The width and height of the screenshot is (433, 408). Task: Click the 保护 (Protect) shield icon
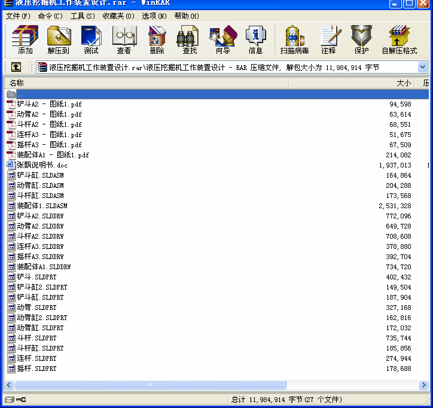361,39
